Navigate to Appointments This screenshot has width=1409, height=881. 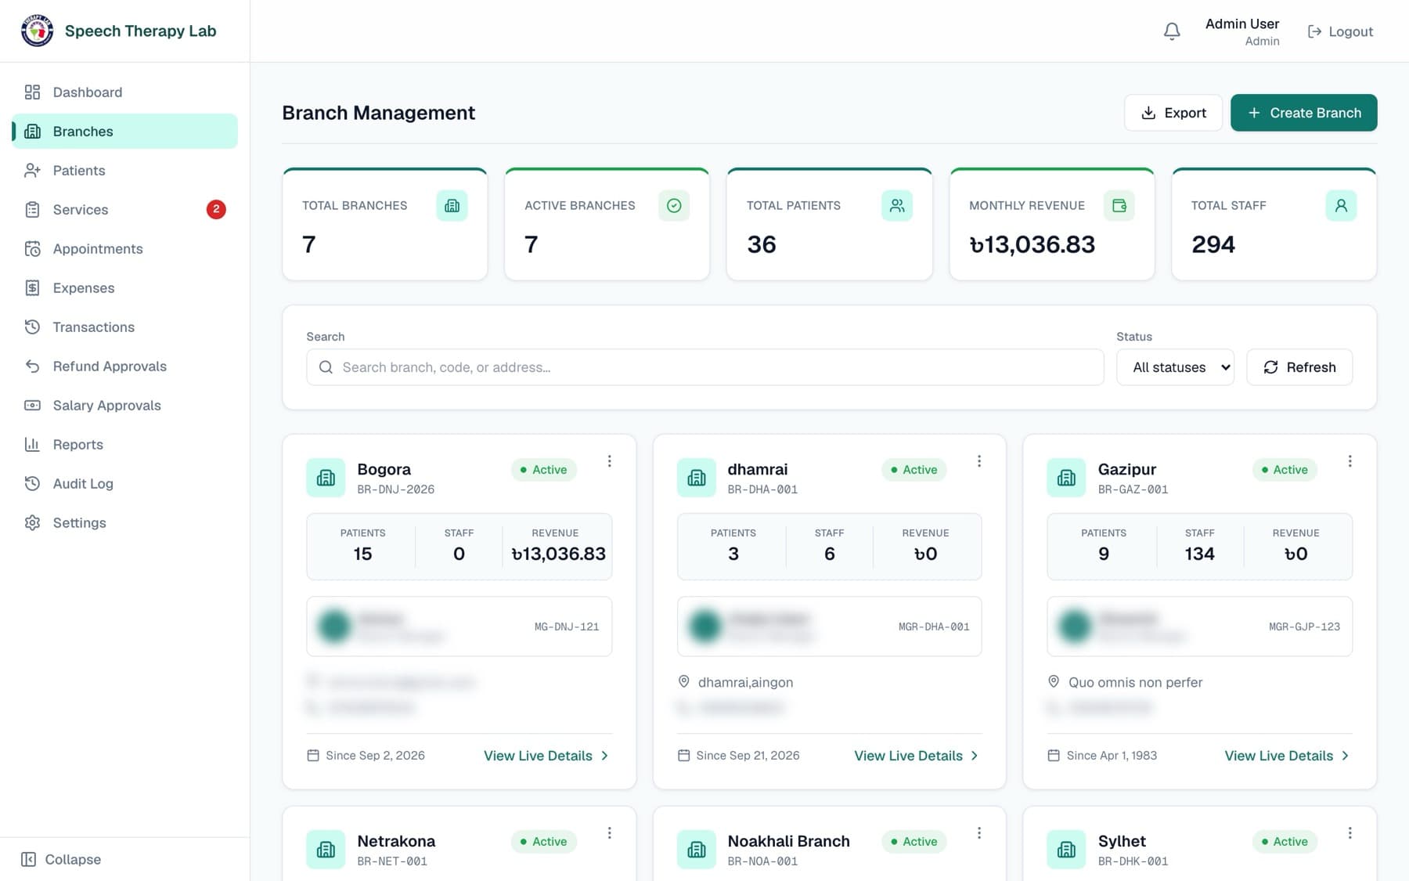(125, 249)
